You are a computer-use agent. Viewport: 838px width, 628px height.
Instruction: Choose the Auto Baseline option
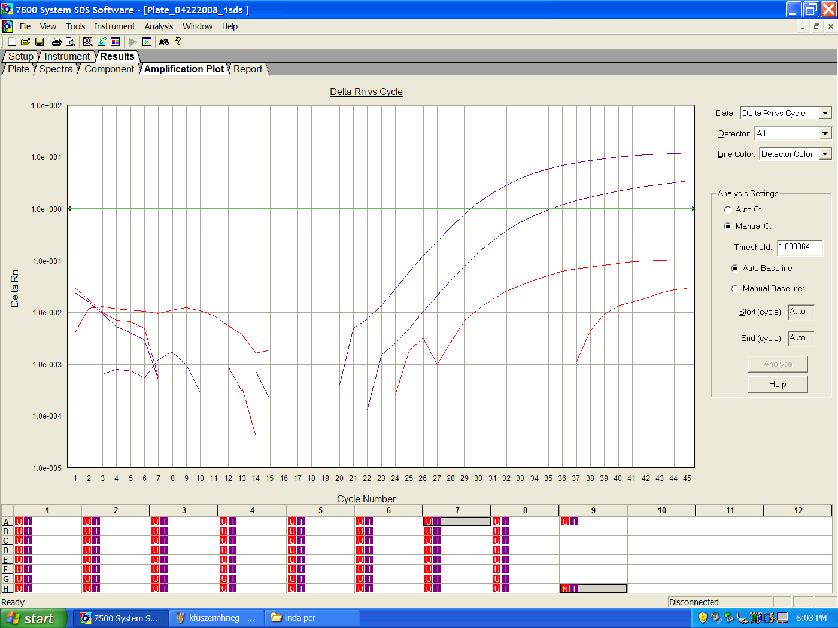click(x=735, y=268)
